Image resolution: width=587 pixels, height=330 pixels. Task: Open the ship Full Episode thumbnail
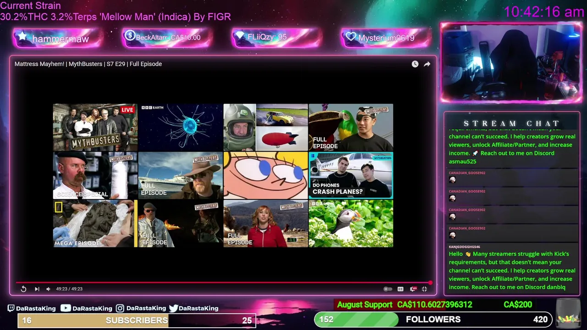(x=180, y=176)
